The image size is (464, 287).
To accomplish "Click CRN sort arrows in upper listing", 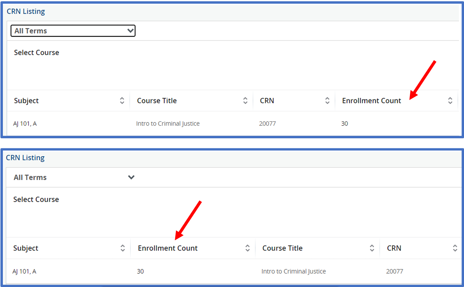I will (327, 101).
